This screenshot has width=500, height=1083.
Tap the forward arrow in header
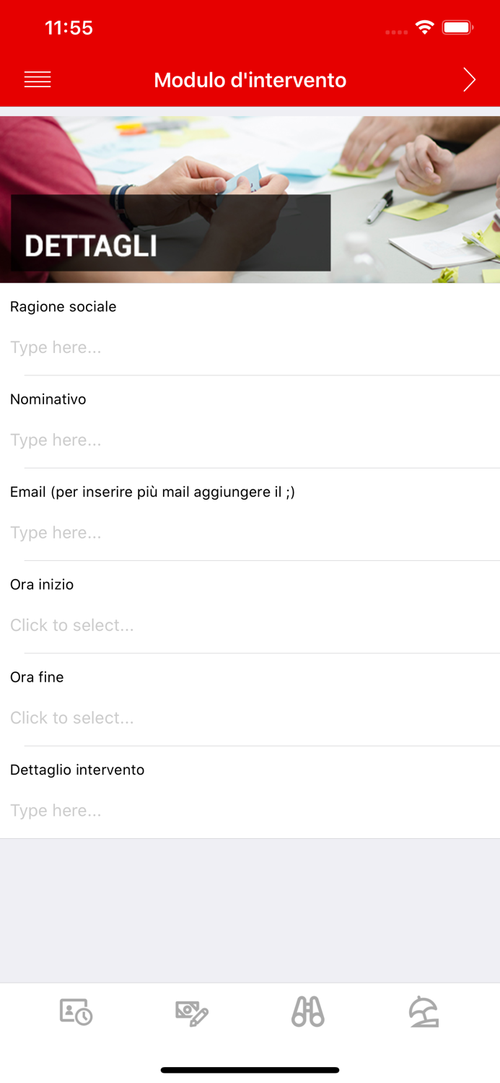pos(469,79)
